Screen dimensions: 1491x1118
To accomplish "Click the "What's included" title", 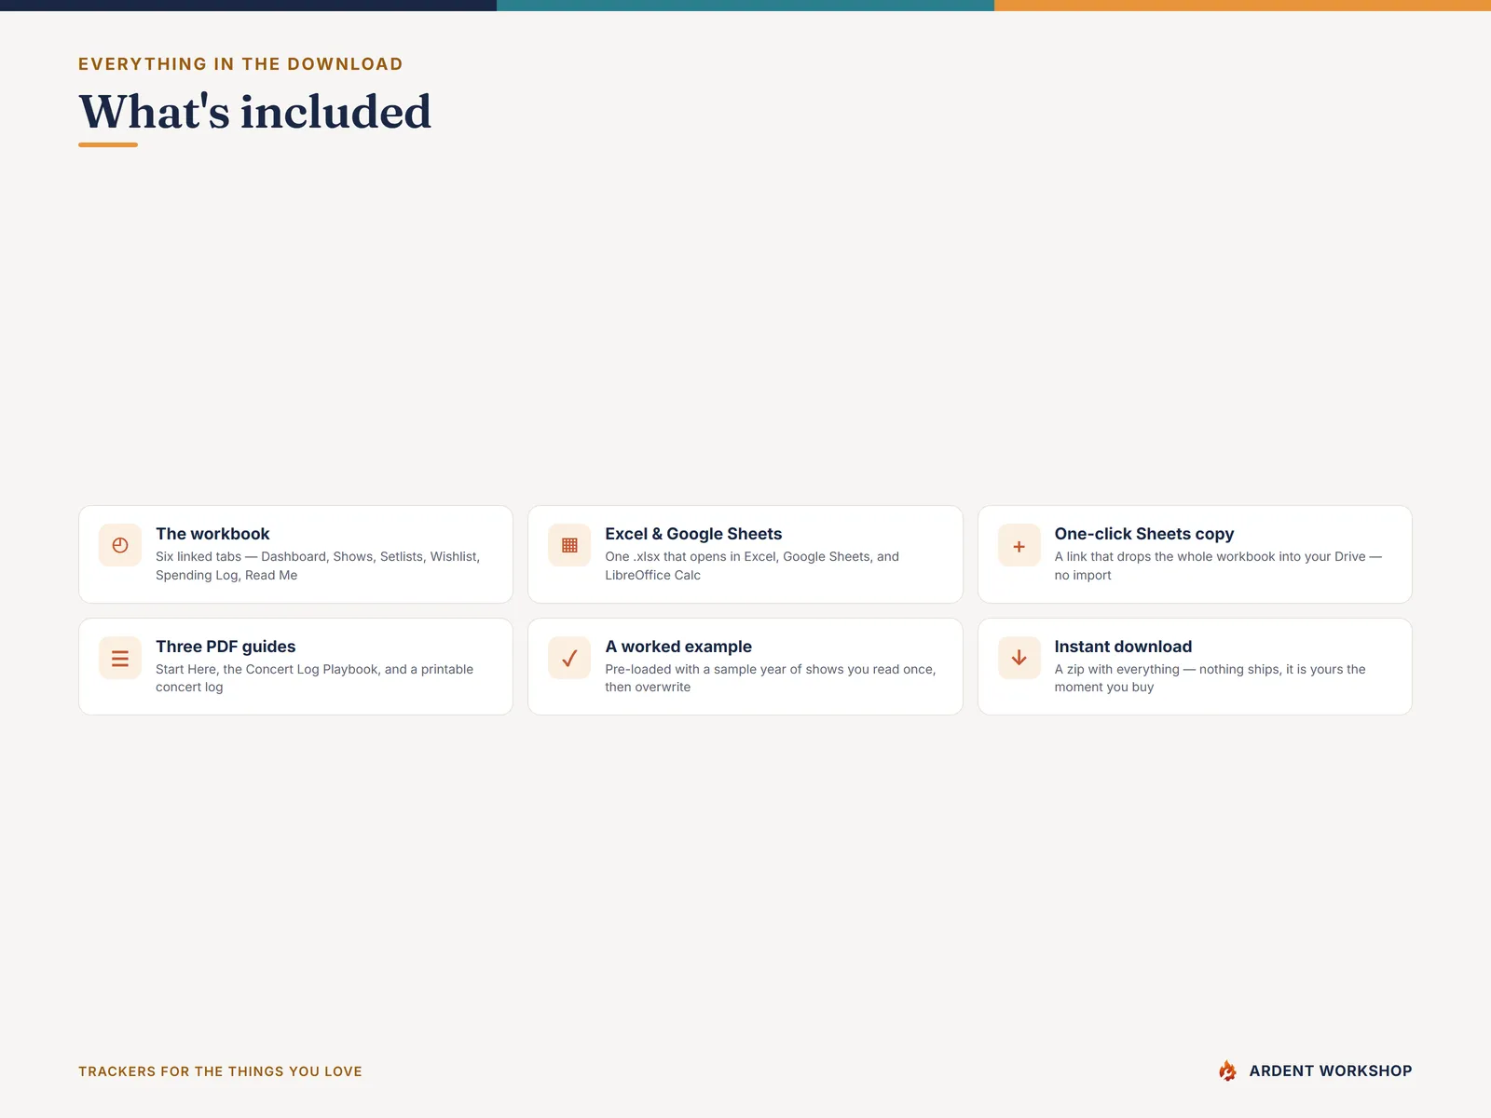I will point(255,112).
